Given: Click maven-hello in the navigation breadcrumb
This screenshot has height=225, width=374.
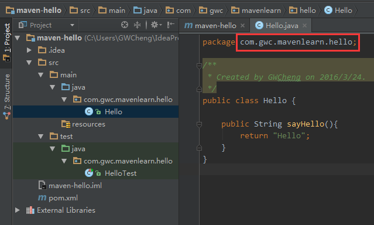Looking at the screenshot, I should pyautogui.click(x=33, y=11).
